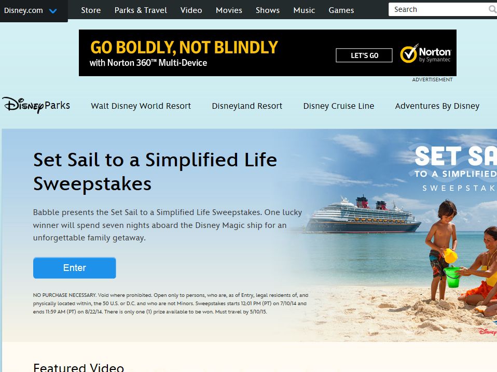
Task: Click the Disney logo on beach image
Action: (x=488, y=331)
